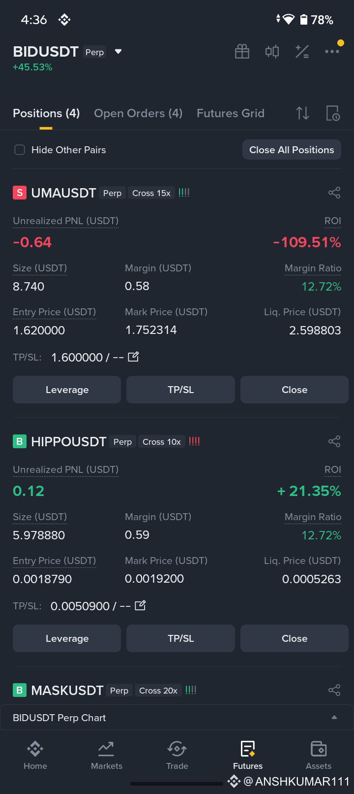Tap HIPPOUSDT Size (USDT) label
354x794 pixels.
point(40,517)
